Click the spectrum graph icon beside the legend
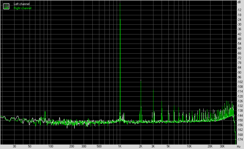The image size is (244, 149). 6,6
